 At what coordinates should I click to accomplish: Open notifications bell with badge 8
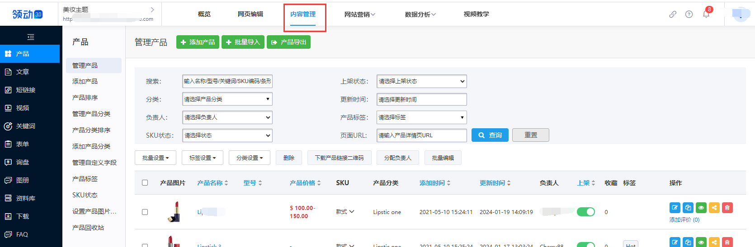pyautogui.click(x=706, y=14)
